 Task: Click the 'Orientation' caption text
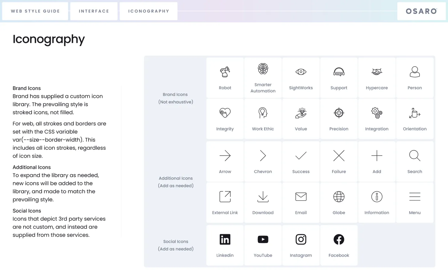(x=415, y=129)
